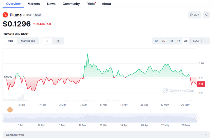The height and width of the screenshot is (140, 212).
Task: Click the volume bars near 3 Feb
Action: click(x=22, y=98)
